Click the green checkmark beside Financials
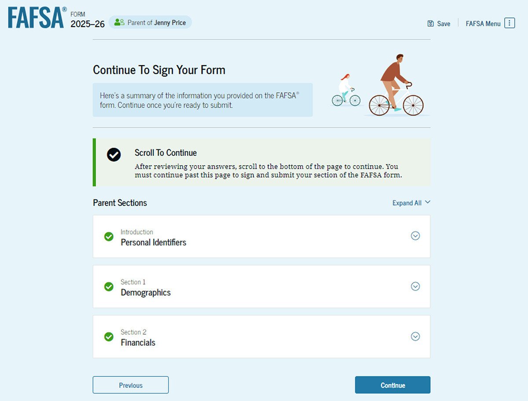 coord(109,337)
